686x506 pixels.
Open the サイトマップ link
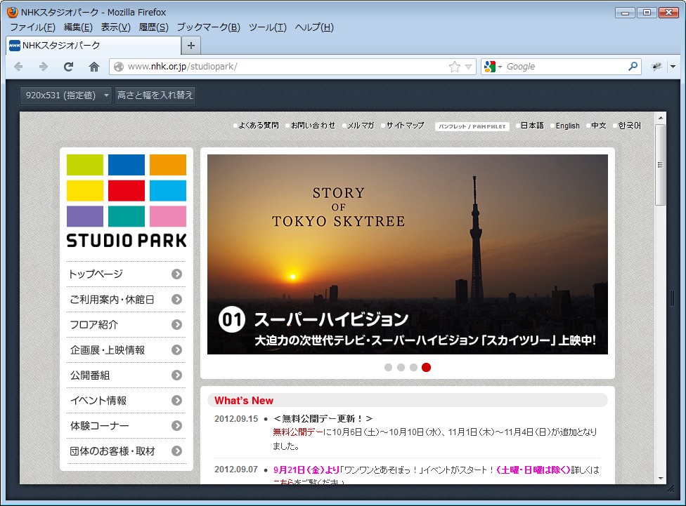click(x=405, y=126)
